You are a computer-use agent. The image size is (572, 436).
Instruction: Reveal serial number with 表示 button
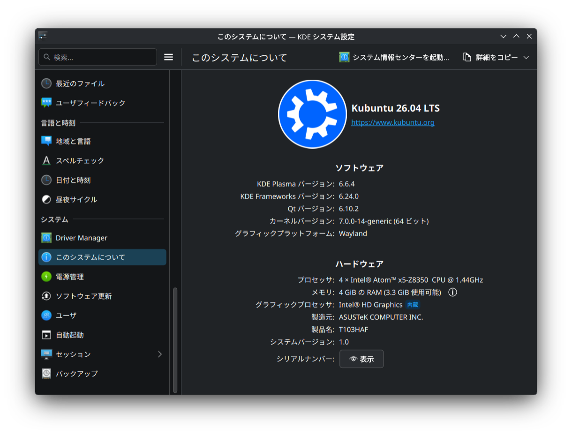click(361, 359)
